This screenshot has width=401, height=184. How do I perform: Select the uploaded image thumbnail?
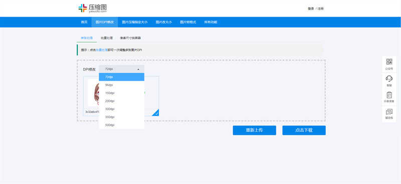pyautogui.click(x=94, y=93)
